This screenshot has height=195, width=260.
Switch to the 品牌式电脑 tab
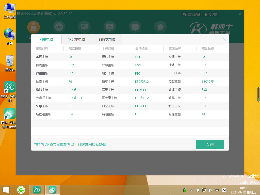[107, 39]
